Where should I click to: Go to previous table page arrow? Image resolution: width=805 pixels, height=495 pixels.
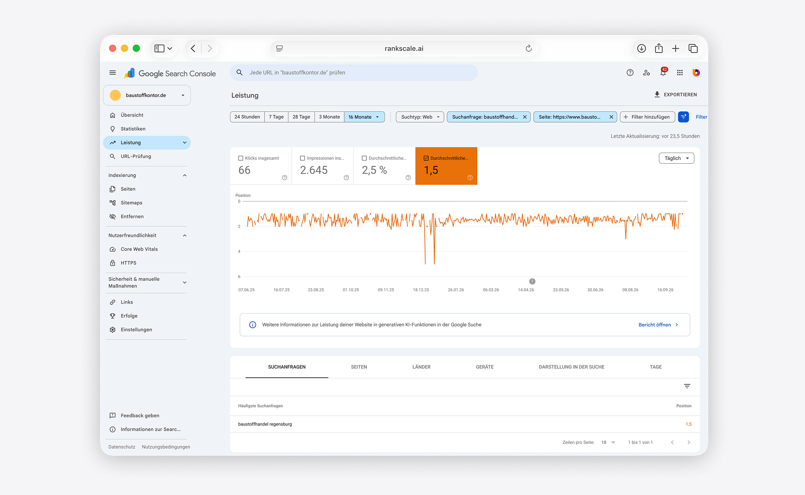tap(672, 442)
